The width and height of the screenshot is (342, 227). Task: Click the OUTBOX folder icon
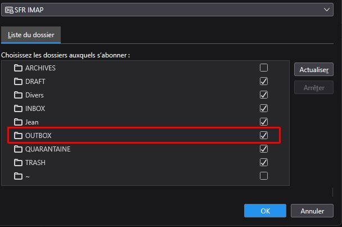(x=18, y=136)
